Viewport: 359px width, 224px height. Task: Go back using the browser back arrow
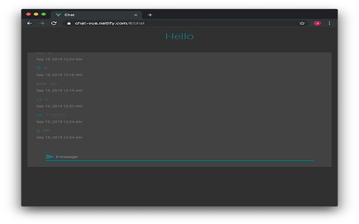tap(30, 24)
